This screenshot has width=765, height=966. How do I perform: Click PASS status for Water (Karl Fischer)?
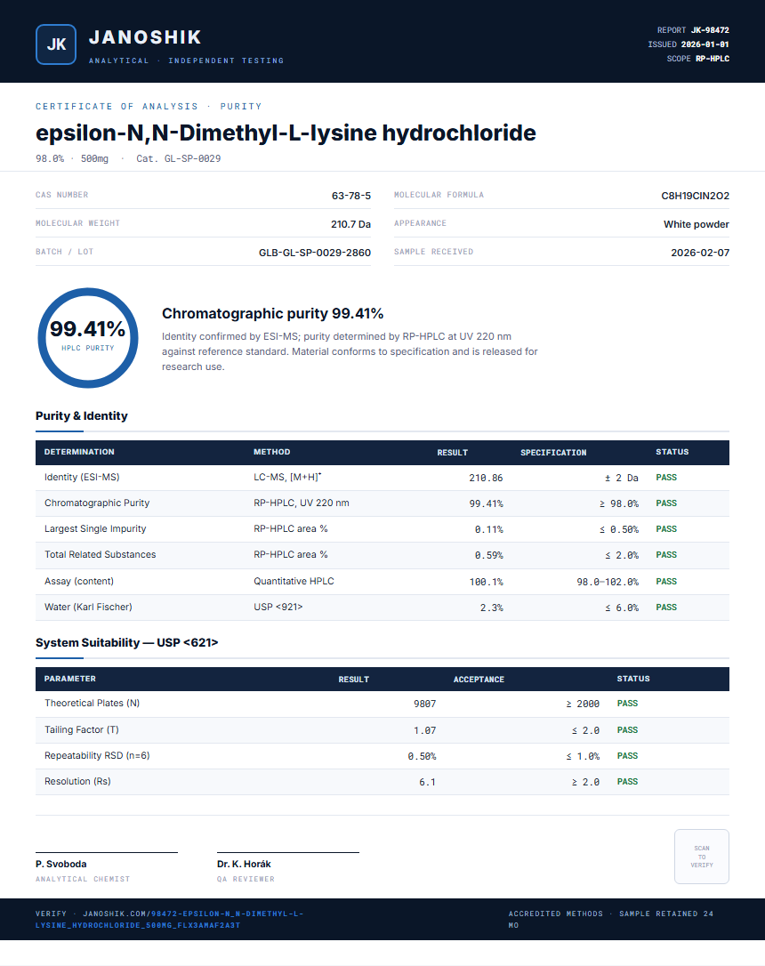(666, 608)
